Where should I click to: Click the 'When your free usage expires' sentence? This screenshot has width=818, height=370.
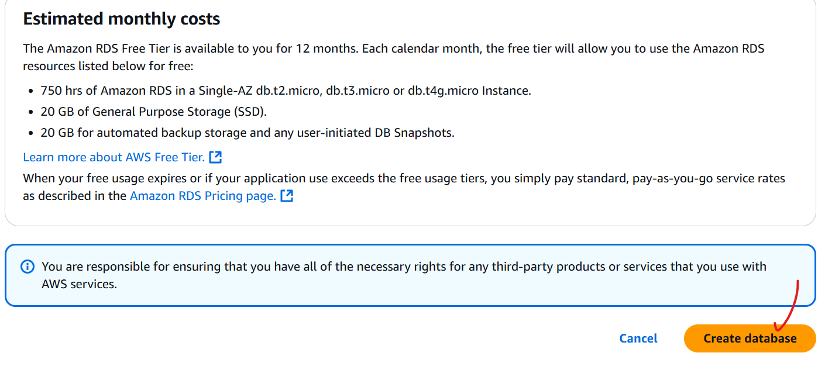[404, 187]
